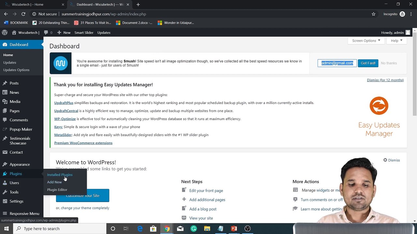Click Add a blog post link

pyautogui.click(x=203, y=209)
